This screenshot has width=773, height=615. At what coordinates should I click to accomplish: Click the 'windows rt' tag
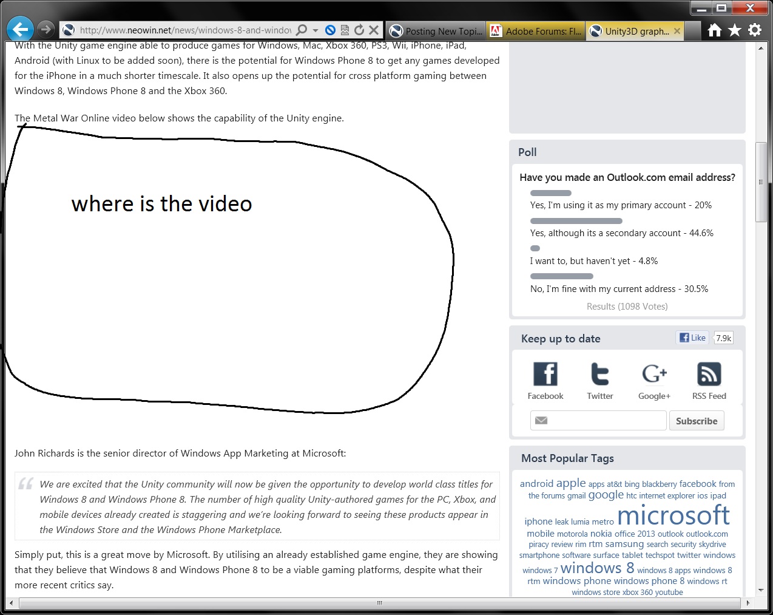[x=707, y=581]
